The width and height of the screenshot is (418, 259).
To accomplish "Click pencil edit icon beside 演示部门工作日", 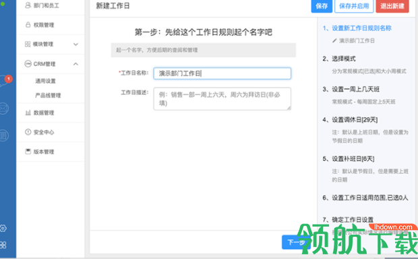I will pos(334,40).
